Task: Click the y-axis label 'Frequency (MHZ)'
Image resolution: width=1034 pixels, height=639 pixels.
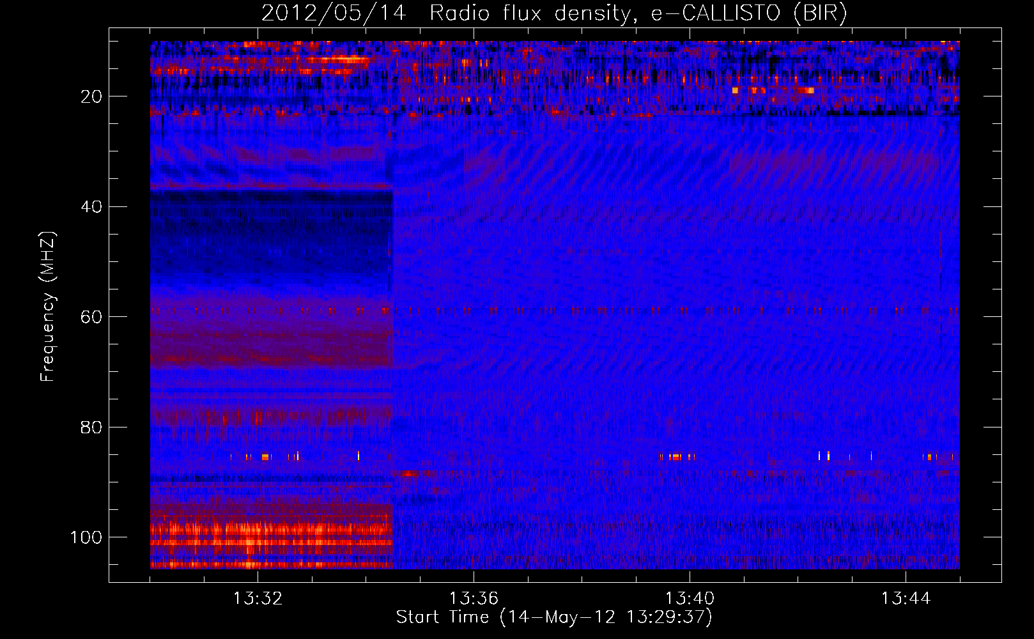Action: pyautogui.click(x=48, y=306)
